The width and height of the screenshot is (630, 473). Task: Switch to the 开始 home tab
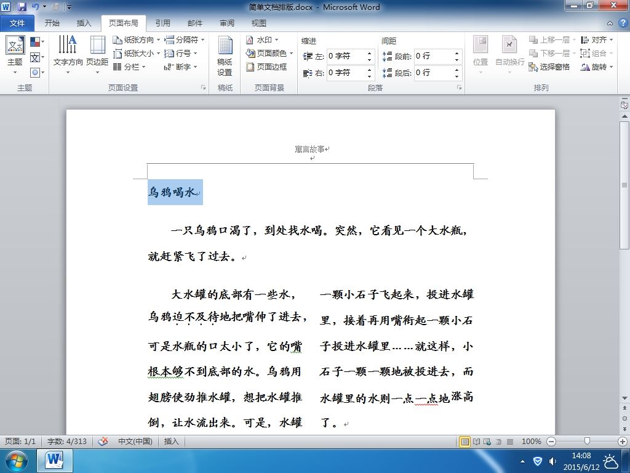point(52,23)
